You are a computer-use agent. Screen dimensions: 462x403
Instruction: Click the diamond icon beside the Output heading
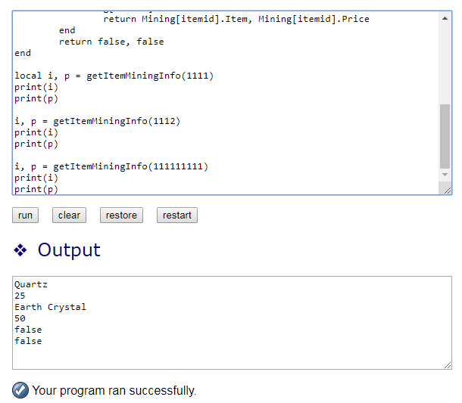coord(20,250)
